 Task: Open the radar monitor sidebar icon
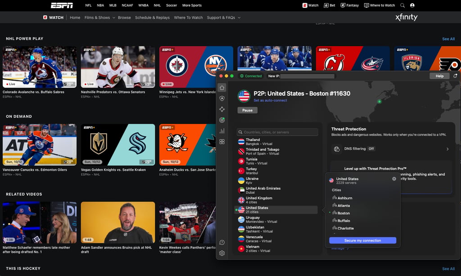click(x=222, y=120)
